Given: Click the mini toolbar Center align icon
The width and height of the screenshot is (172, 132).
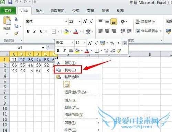Looking at the screenshot, I should [71, 50].
